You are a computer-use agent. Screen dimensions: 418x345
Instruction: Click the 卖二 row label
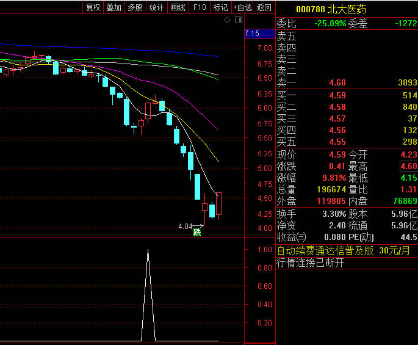pos(286,71)
